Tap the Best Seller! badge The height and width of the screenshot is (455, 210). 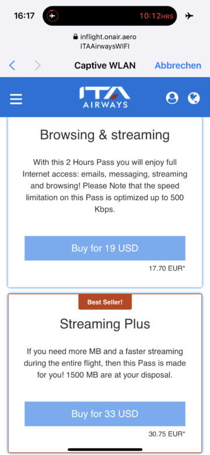[105, 302]
